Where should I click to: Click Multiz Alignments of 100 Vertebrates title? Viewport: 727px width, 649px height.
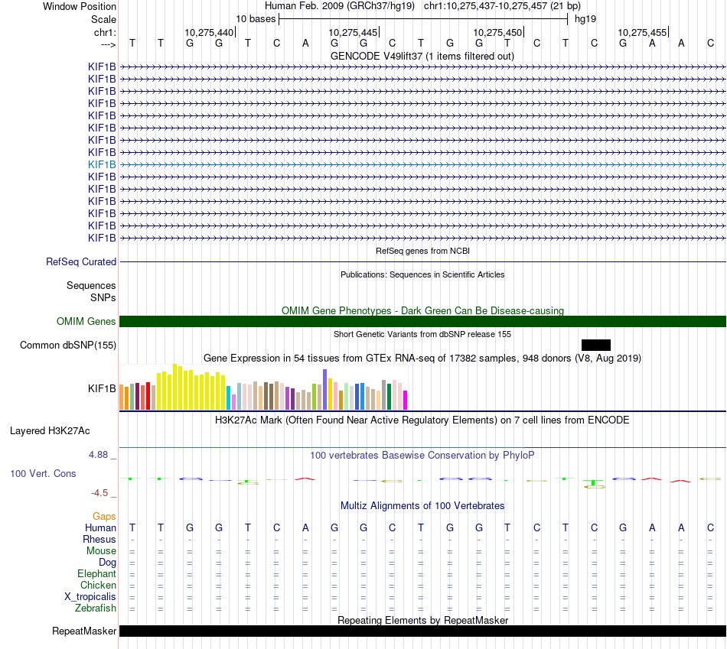click(422, 506)
